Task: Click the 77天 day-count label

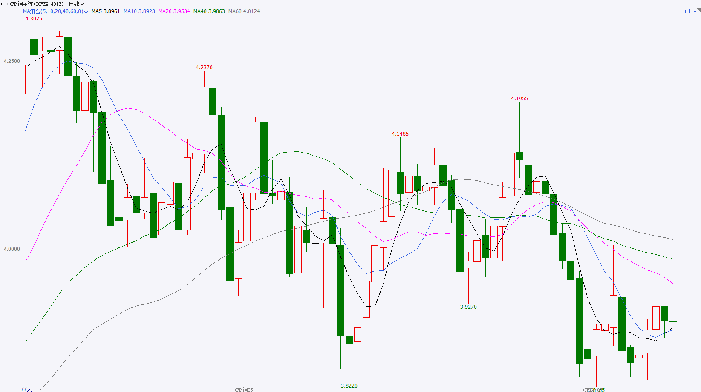Action: [26, 389]
